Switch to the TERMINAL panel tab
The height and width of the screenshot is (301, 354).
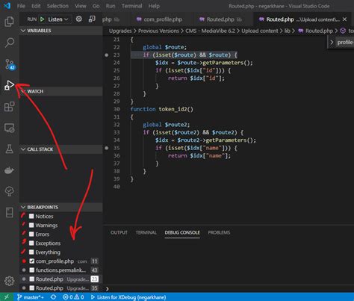(x=146, y=232)
